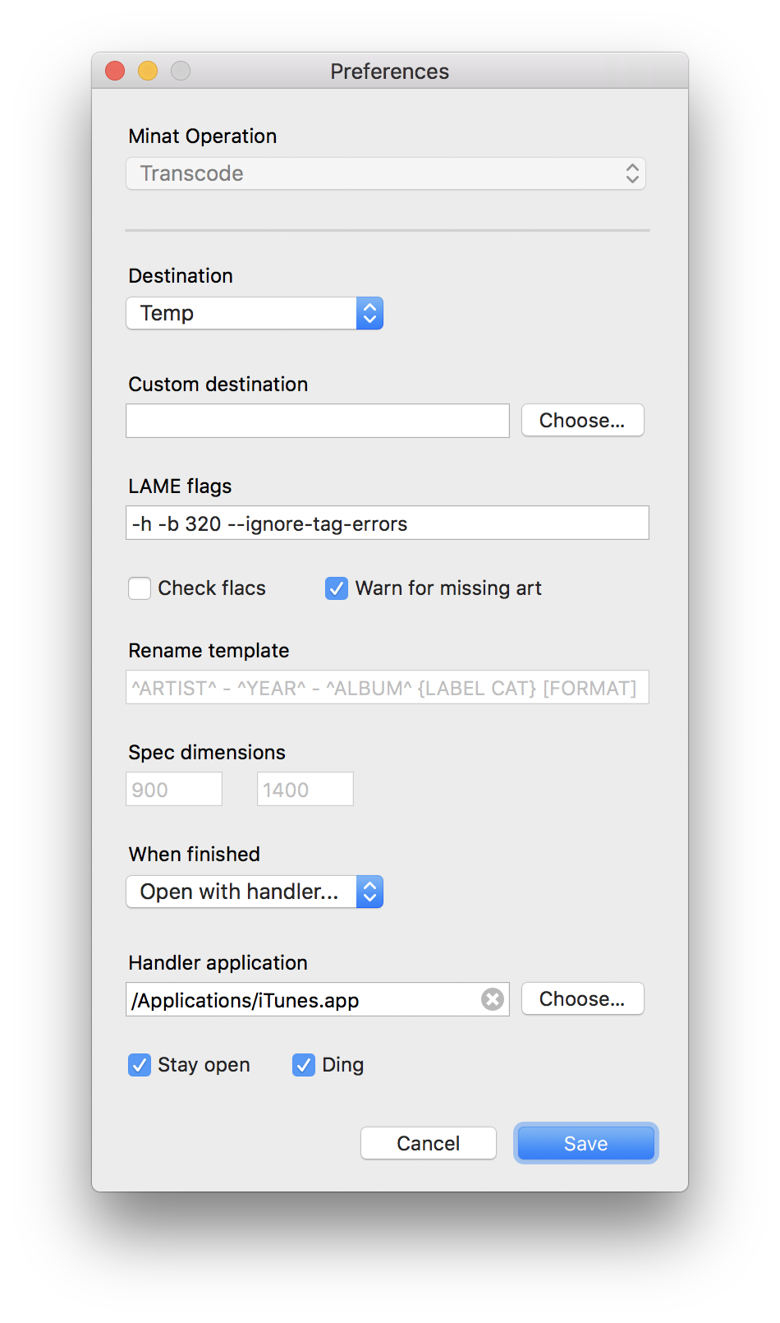Select the Spec dimensions 1400 field
Image resolution: width=780 pixels, height=1323 pixels.
click(305, 790)
